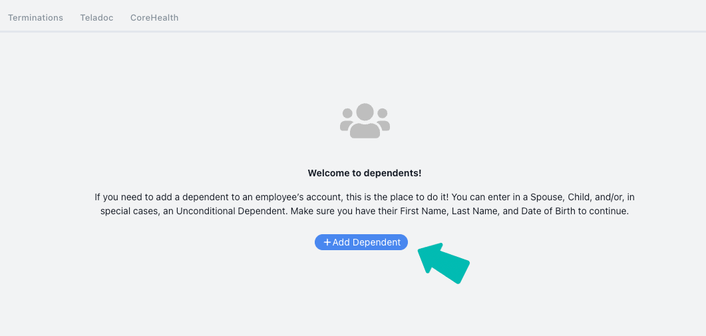Screen dimensions: 706x336
Task: Click the teal arrow pointing at the button
Action: (444, 263)
